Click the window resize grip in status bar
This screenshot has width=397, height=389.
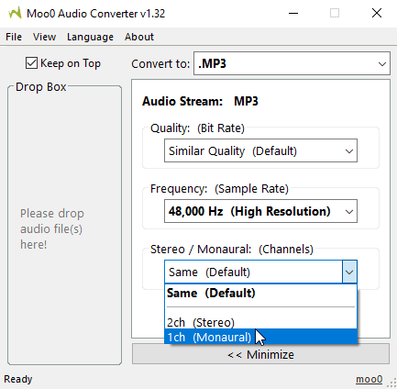point(391,383)
